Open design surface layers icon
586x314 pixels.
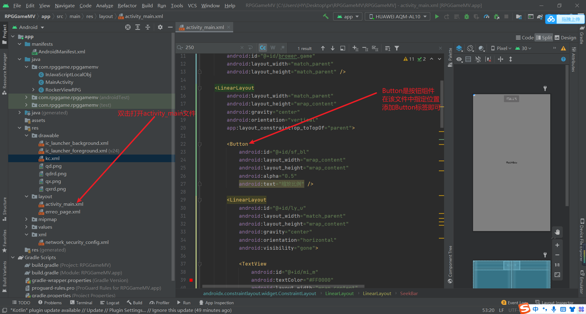coord(459,48)
